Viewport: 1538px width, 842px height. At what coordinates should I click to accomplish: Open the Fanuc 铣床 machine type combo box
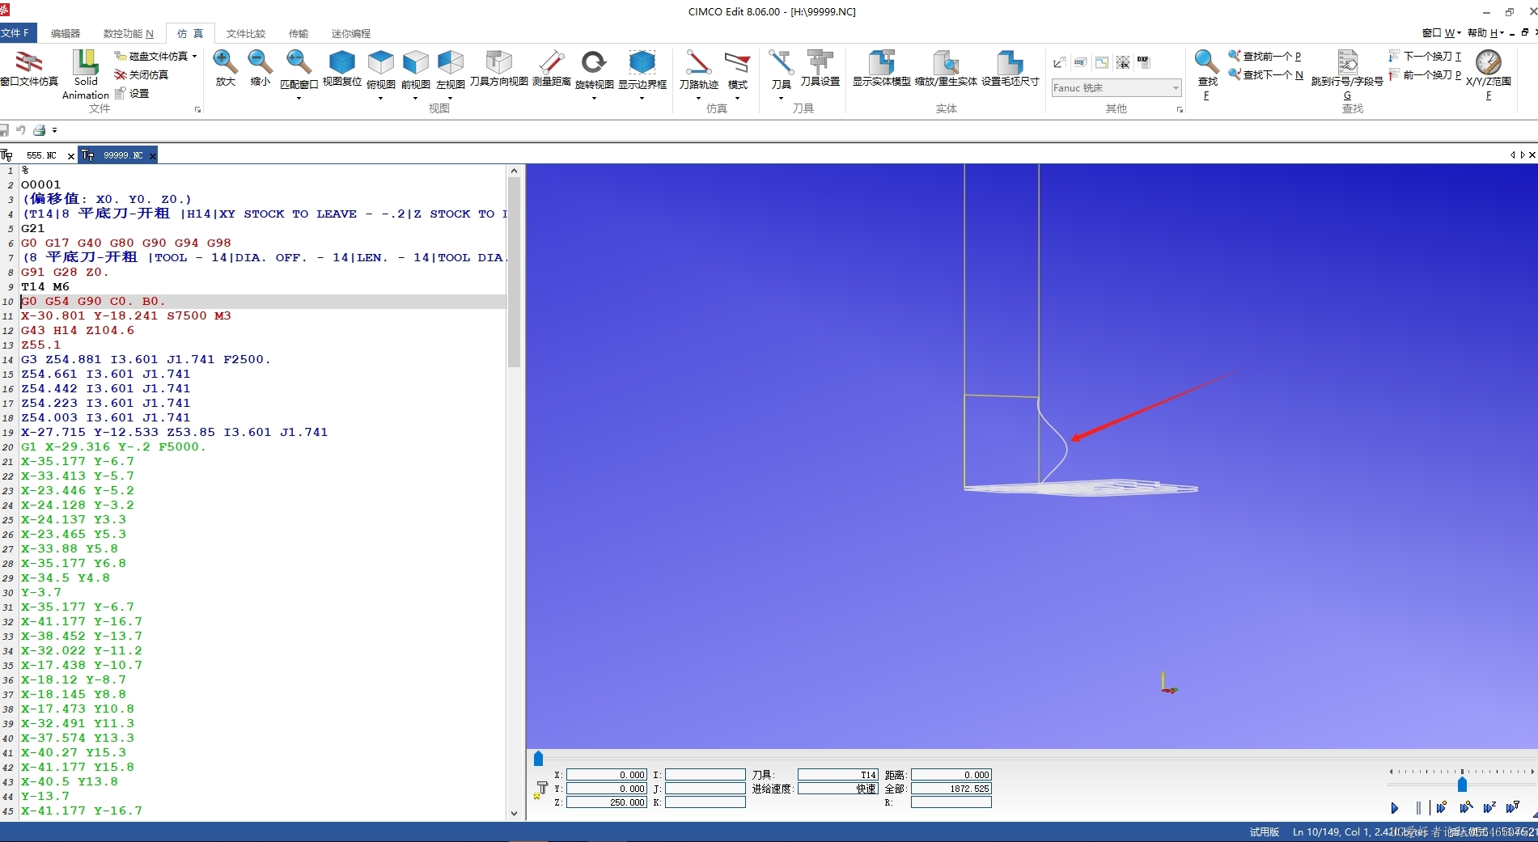[1116, 87]
